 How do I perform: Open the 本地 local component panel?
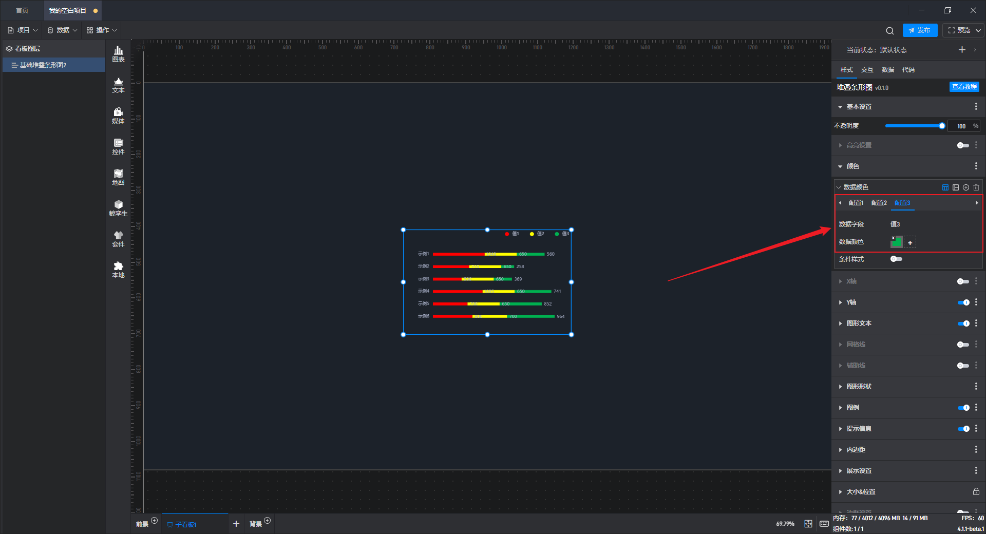(118, 270)
